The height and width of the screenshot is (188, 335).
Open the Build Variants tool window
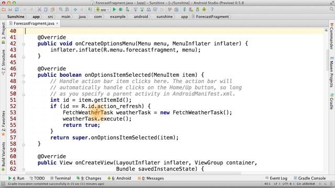click(x=4, y=157)
